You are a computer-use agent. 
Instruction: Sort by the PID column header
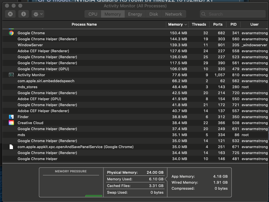pyautogui.click(x=233, y=24)
